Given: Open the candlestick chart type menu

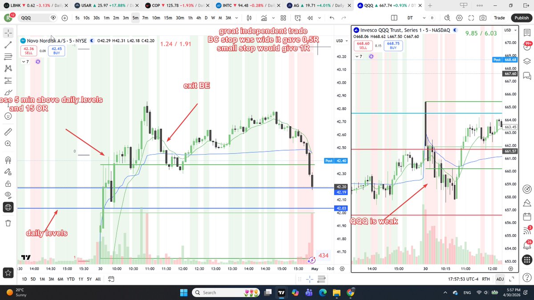Looking at the screenshot, I should [249, 18].
